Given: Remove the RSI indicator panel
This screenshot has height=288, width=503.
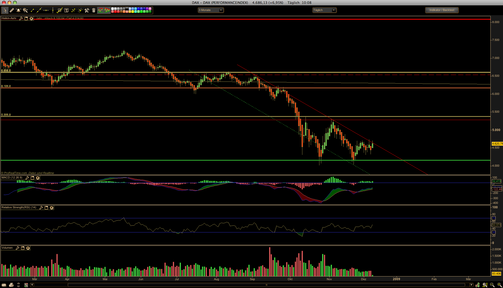Looking at the screenshot, I should (52, 208).
